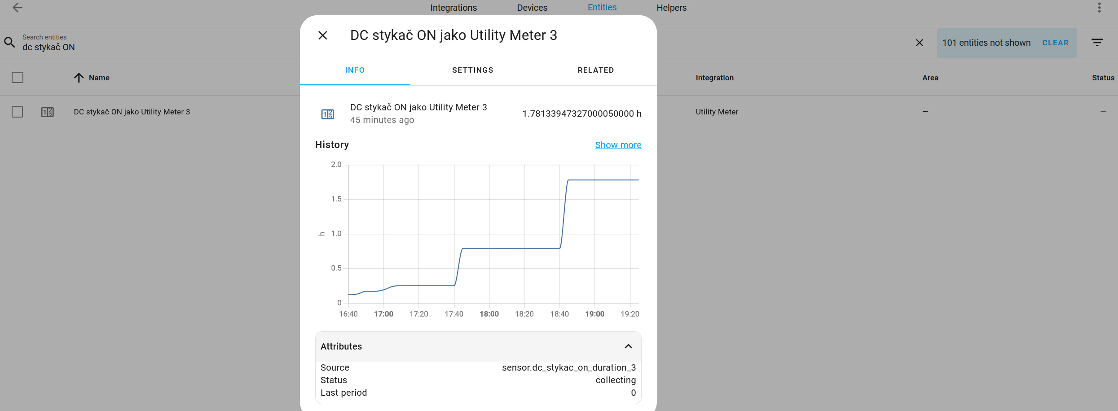The height and width of the screenshot is (411, 1118).
Task: Click the History heading
Action: (x=332, y=144)
